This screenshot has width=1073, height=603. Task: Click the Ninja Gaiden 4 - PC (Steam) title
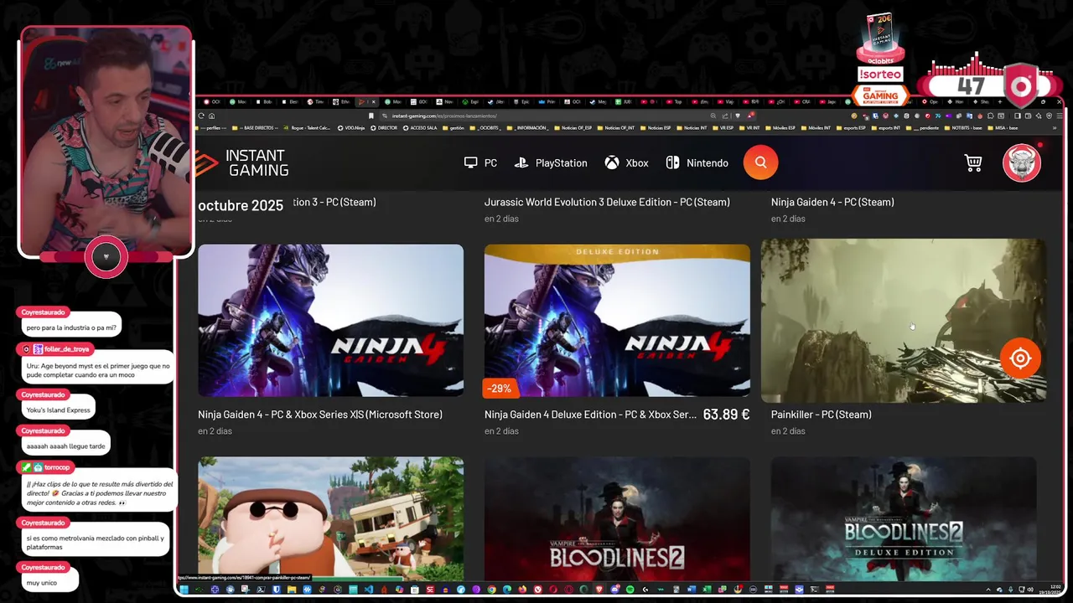(x=832, y=202)
